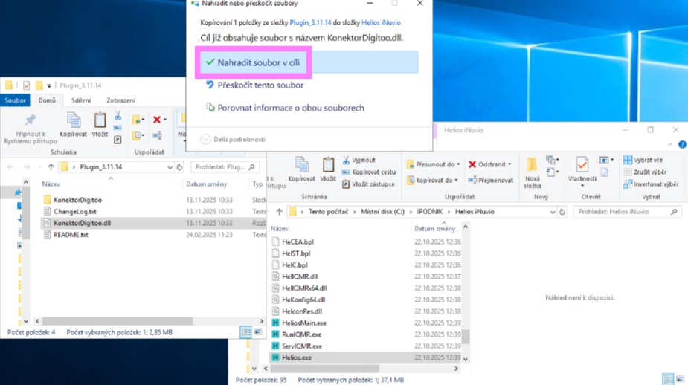Open help via blue question mark icon
Image resolution: width=688 pixels, height=385 pixels.
pyautogui.click(x=682, y=144)
